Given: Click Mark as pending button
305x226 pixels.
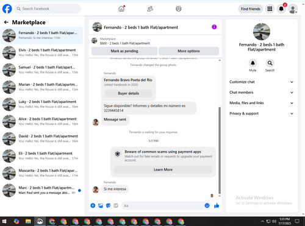Looking at the screenshot, I should (x=124, y=51).
